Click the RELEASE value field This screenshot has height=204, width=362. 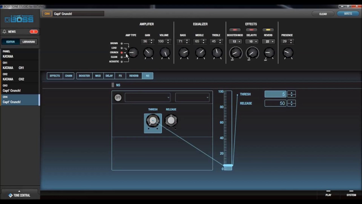pos(275,103)
